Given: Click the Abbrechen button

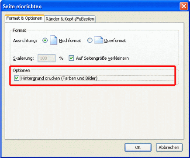Looking at the screenshot, I should (x=169, y=148).
